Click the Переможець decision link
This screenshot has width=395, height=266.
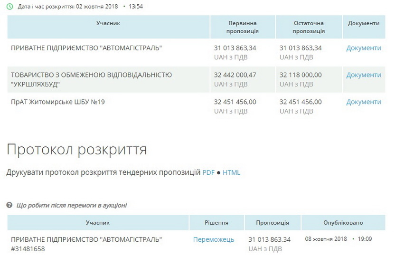point(214,239)
